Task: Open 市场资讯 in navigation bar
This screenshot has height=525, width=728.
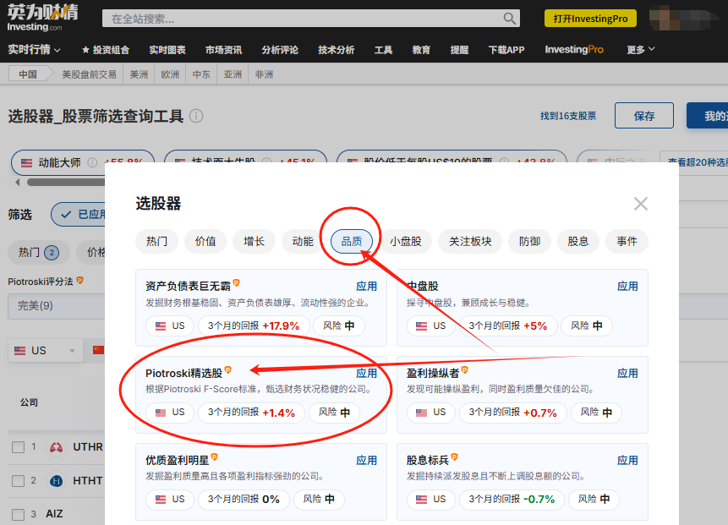Action: pos(223,50)
